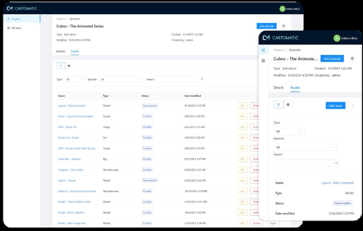Viewport: 363px width, 231px height.
Task: Click the blue Add asset button
Action: pyautogui.click(x=335, y=106)
